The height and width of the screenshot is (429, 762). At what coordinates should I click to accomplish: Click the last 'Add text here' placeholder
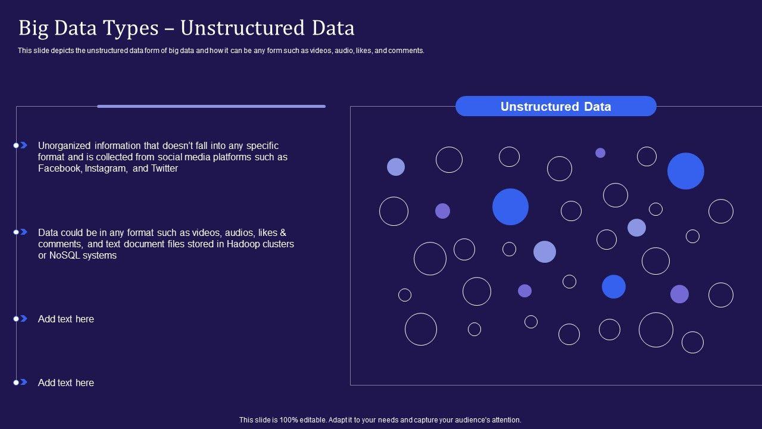click(x=66, y=383)
